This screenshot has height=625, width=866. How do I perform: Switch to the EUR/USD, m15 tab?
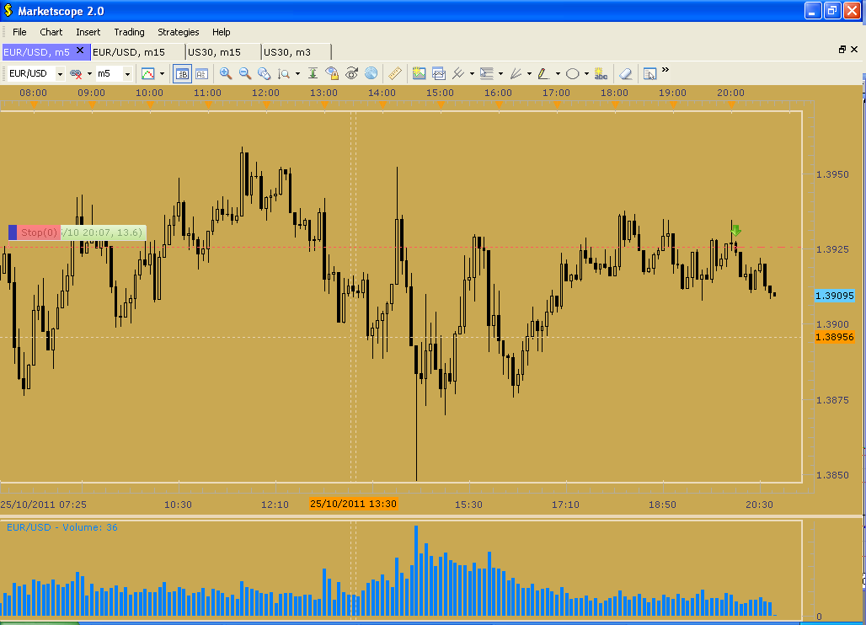click(x=137, y=52)
